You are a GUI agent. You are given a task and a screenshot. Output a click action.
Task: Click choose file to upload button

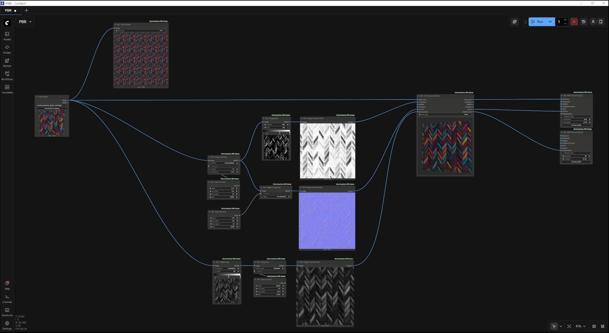(52, 108)
